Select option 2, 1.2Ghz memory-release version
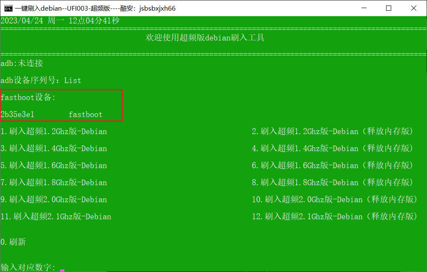427x272 pixels. pos(334,132)
